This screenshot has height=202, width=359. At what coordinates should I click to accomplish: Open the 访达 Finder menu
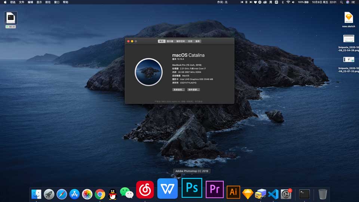(13, 2)
